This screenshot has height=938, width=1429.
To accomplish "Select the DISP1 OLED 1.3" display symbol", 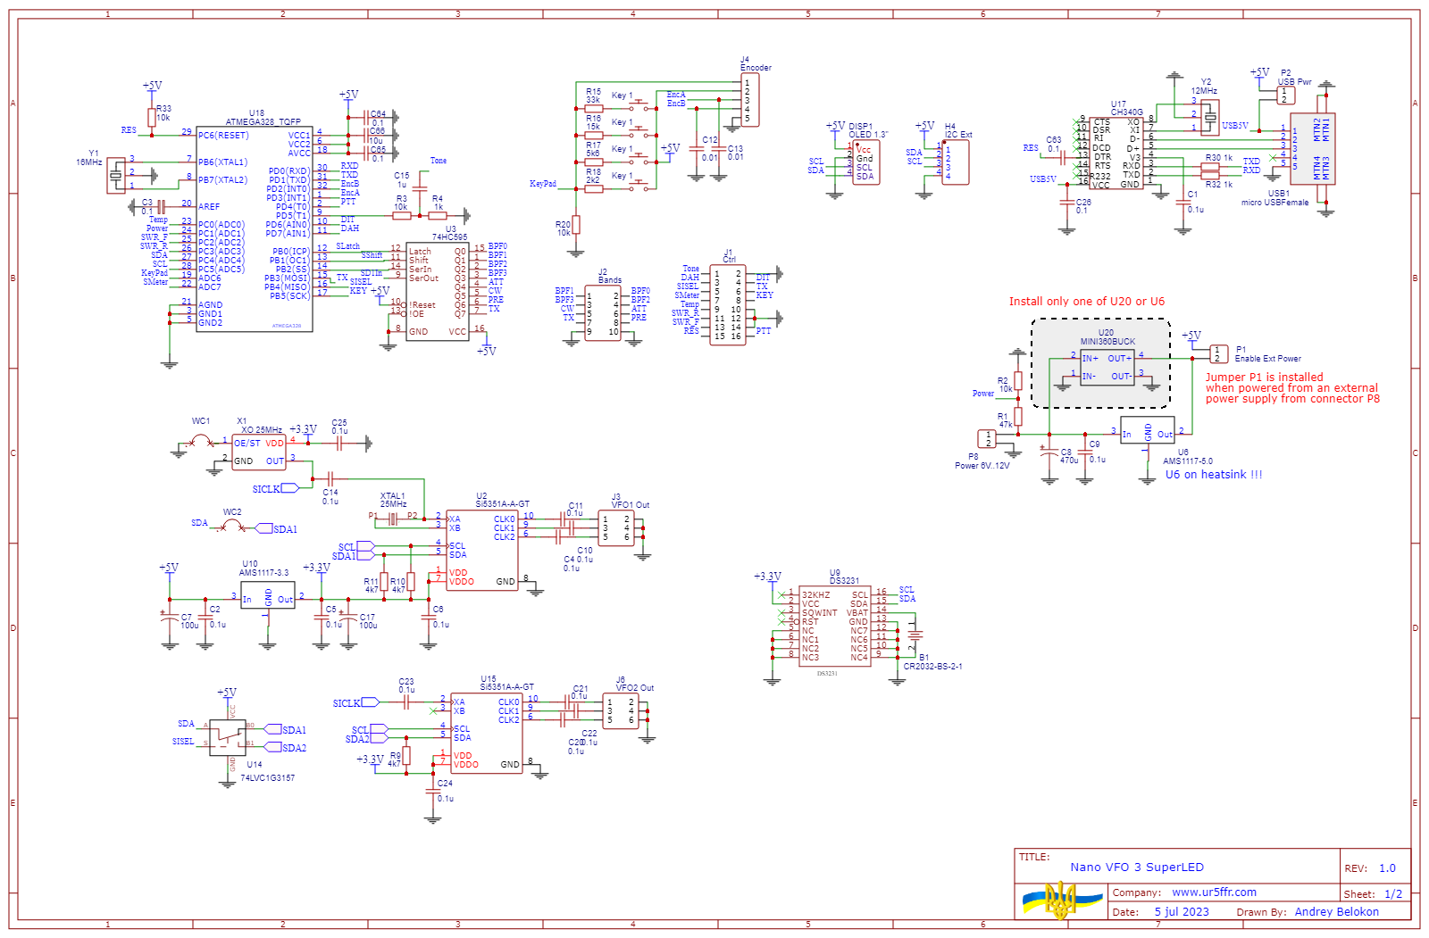I will point(865,162).
